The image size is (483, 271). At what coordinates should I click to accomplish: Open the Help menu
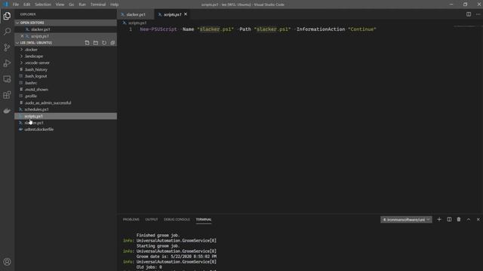point(114,5)
